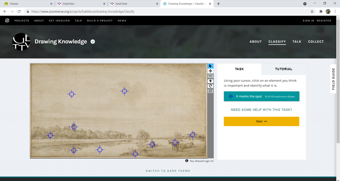Click the Drawing Knowledge title
Viewport: 340px width, 181px height.
[x=61, y=41]
